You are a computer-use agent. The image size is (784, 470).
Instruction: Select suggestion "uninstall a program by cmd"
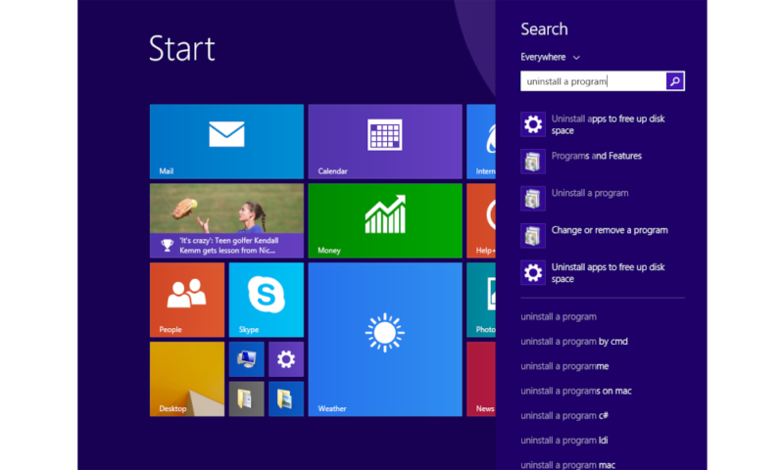(574, 342)
